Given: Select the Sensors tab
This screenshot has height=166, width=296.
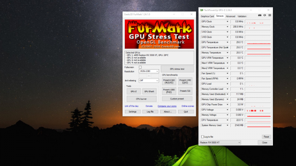Looking at the screenshot, I should [x=220, y=16].
